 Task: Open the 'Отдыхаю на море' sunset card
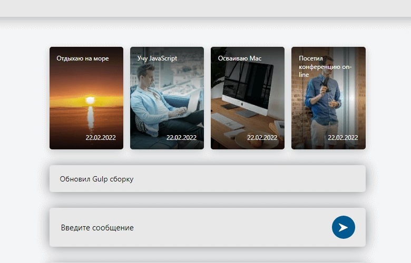point(86,98)
